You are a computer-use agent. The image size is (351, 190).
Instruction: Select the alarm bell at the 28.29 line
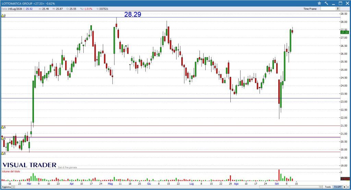[3, 16]
